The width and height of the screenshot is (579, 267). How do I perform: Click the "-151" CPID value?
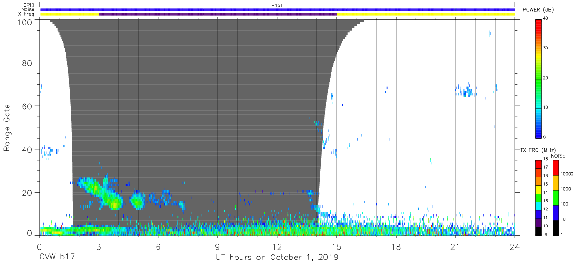click(277, 5)
